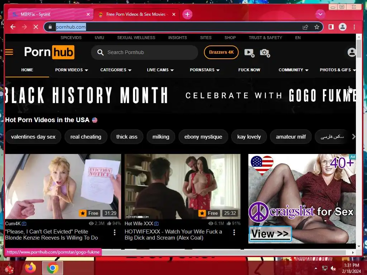This screenshot has height=275, width=367.
Task: Select the valentines day sex tag chip
Action: [x=33, y=137]
